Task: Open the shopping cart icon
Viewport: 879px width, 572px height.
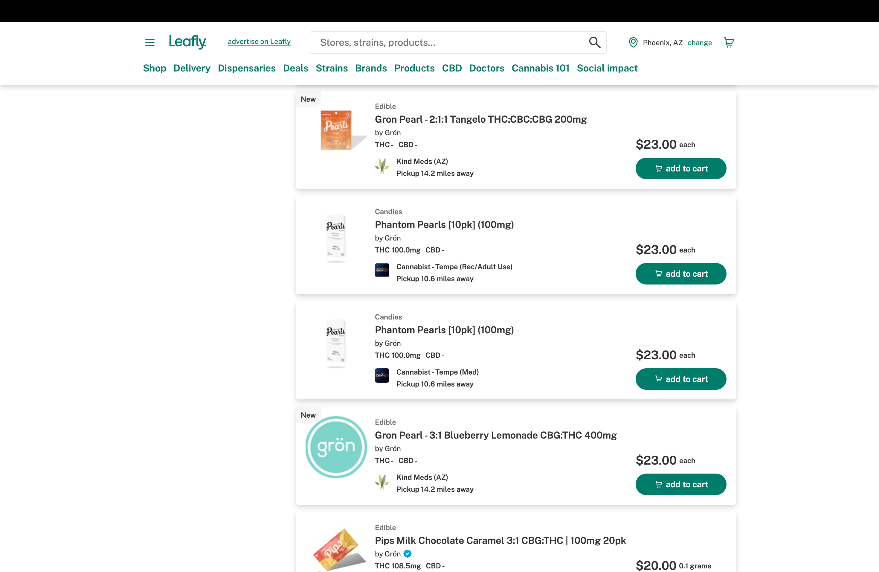Action: [x=729, y=42]
